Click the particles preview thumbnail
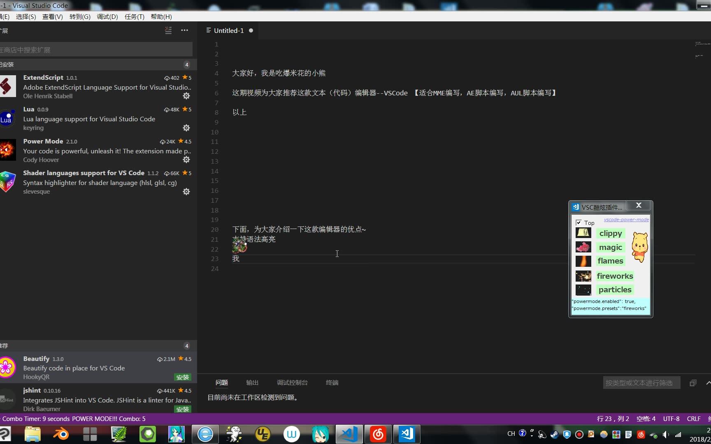711x444 pixels. coord(583,290)
